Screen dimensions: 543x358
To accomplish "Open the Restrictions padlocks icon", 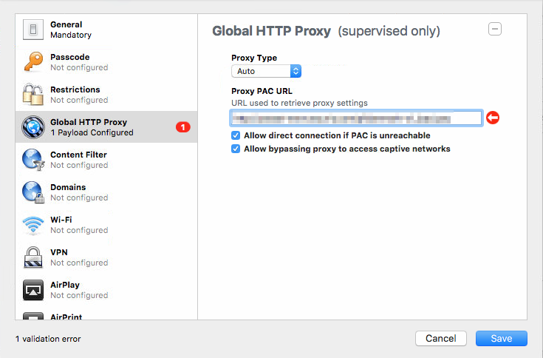I will point(33,94).
